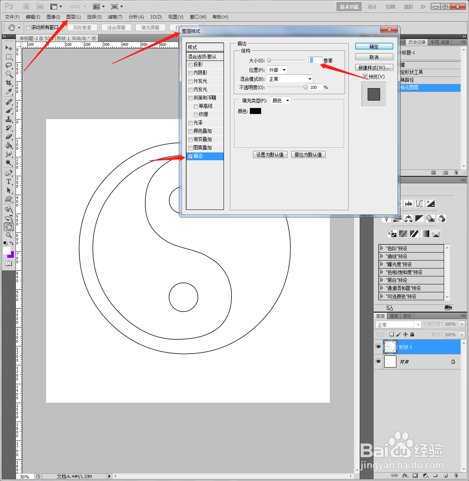The width and height of the screenshot is (469, 481).
Task: Open the 滤镜(T) menu
Action: (115, 17)
